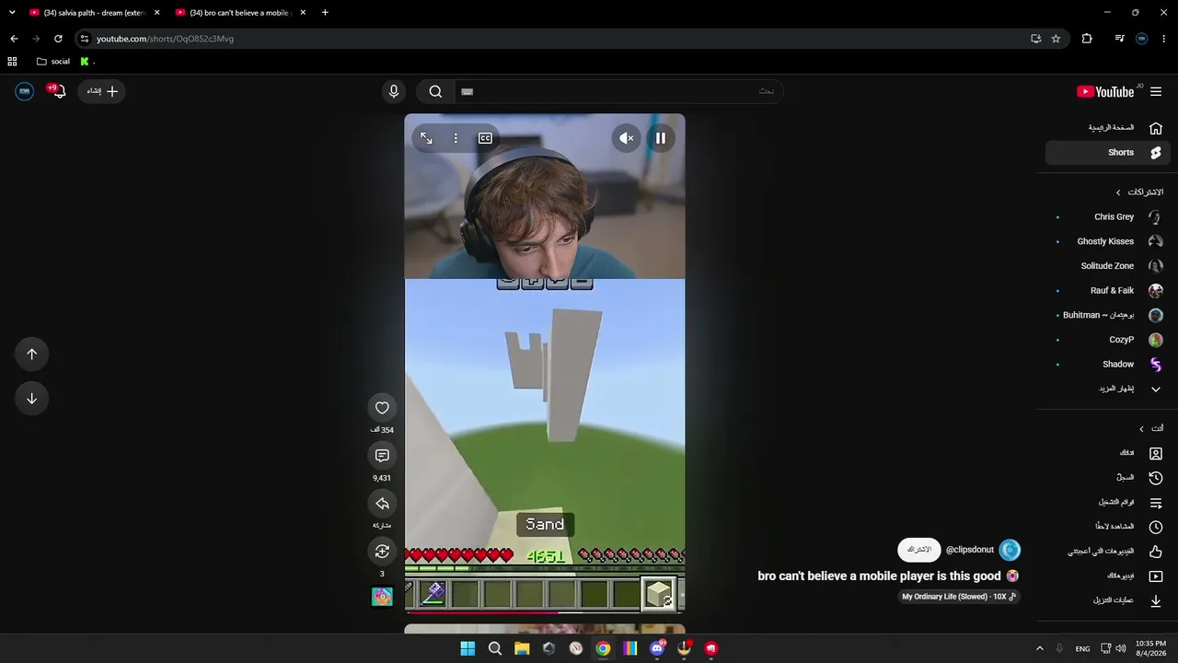Expand Show more subscriptions chevron
This screenshot has width=1178, height=663.
click(1156, 389)
